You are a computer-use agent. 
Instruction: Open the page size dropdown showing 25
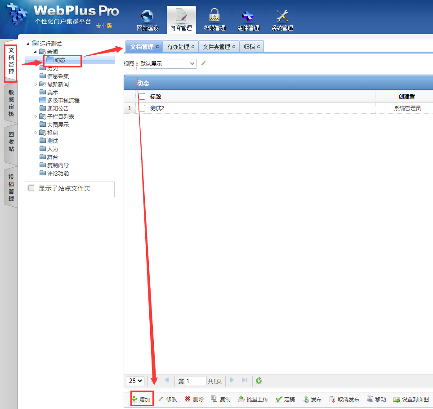click(135, 381)
